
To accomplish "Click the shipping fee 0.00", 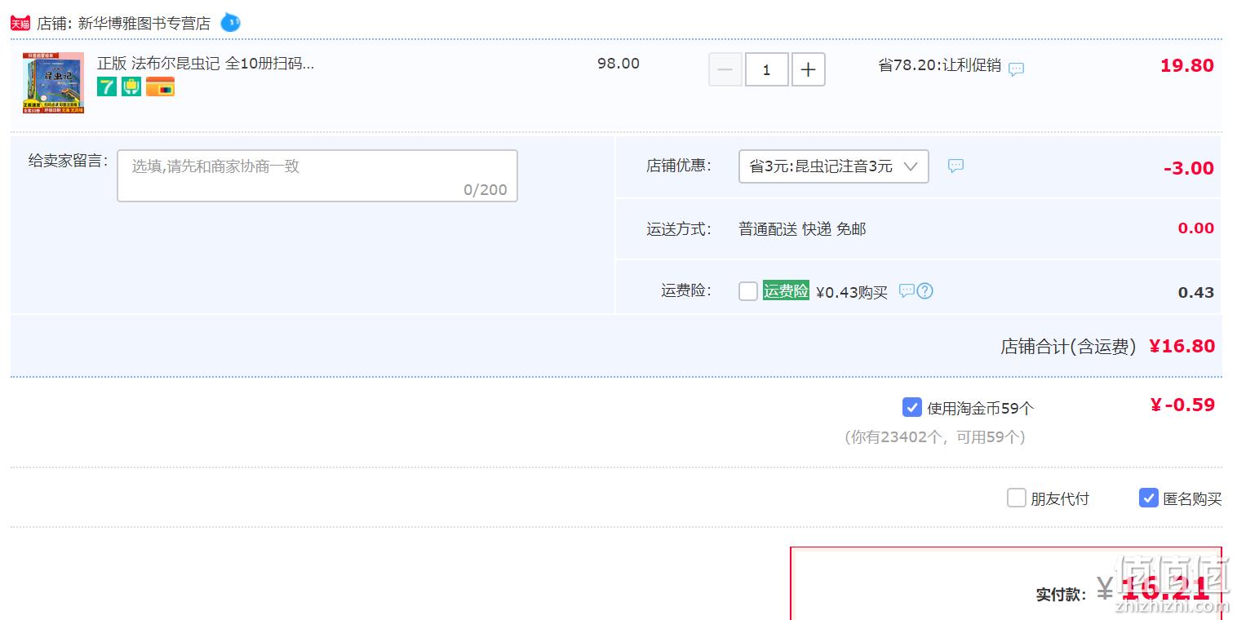I will [x=1196, y=228].
